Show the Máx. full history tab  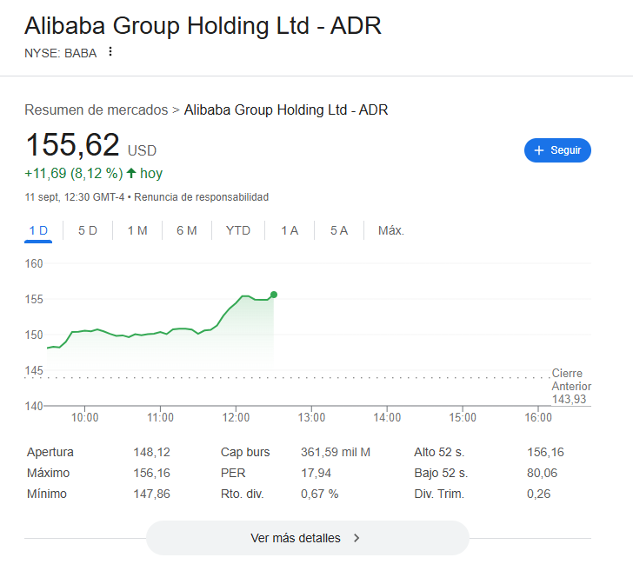click(x=391, y=230)
